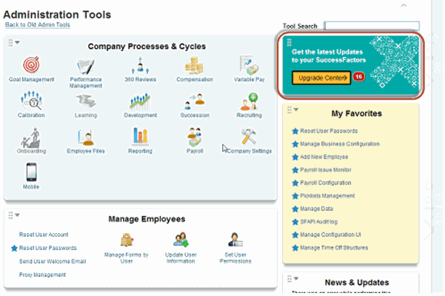Click the 360 Reviews icon
The width and height of the screenshot is (445, 296).
(x=140, y=66)
